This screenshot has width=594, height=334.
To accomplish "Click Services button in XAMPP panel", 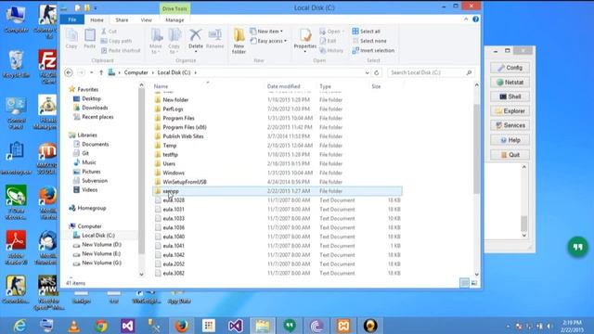I will point(510,125).
